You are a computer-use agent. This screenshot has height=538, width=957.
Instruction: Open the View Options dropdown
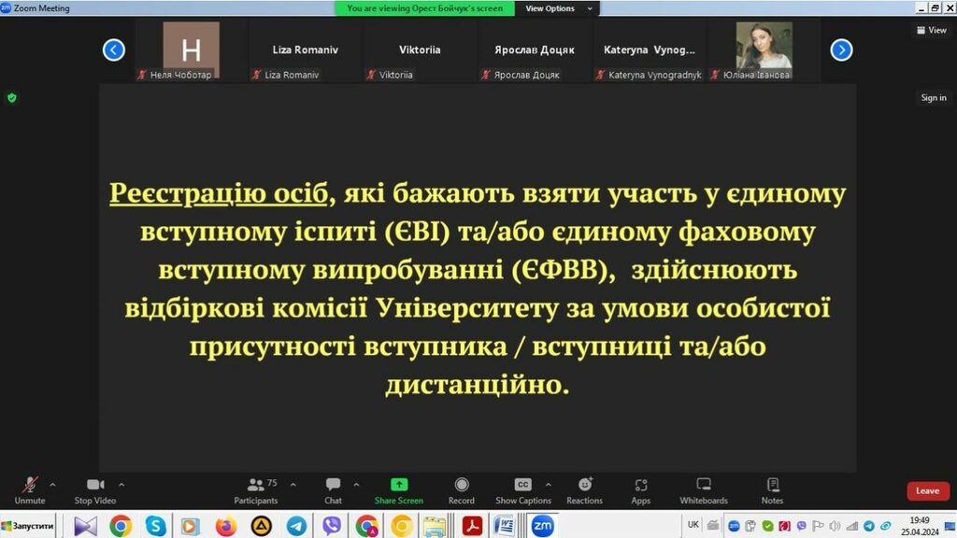(x=558, y=8)
